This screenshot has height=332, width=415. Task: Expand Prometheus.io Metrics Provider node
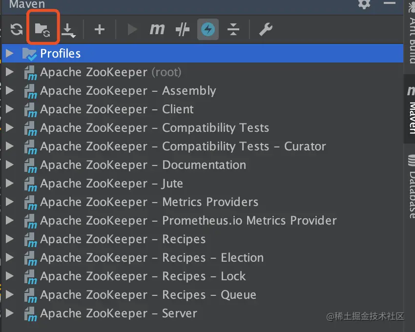10,220
